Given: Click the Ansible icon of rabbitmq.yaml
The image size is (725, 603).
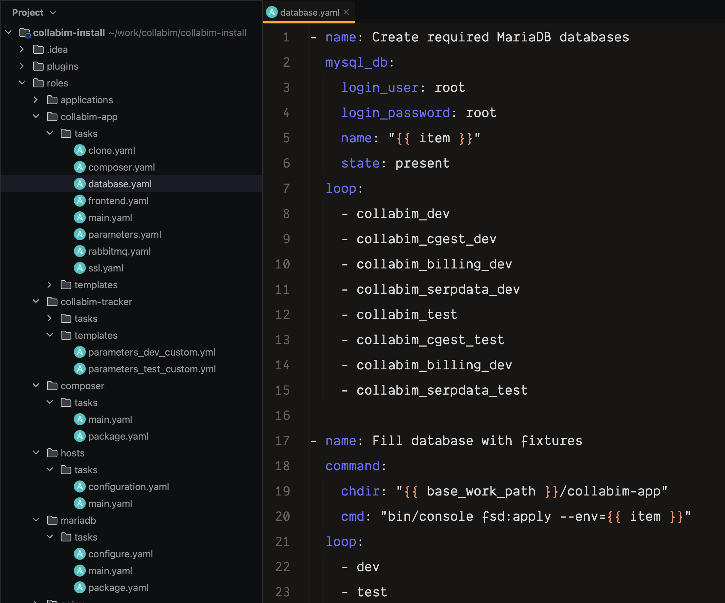Looking at the screenshot, I should coord(80,251).
